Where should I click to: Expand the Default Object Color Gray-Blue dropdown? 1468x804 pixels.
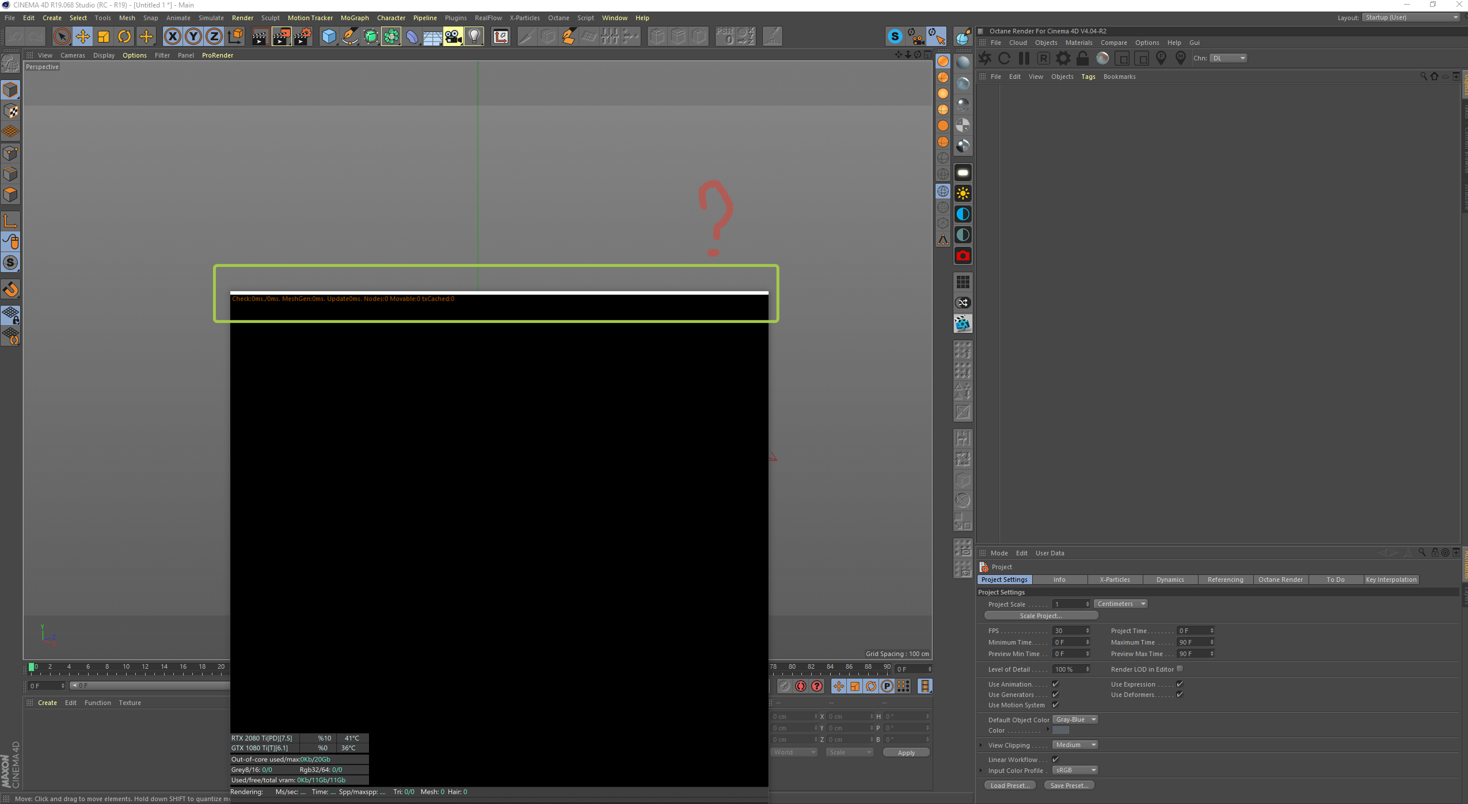click(x=1075, y=719)
